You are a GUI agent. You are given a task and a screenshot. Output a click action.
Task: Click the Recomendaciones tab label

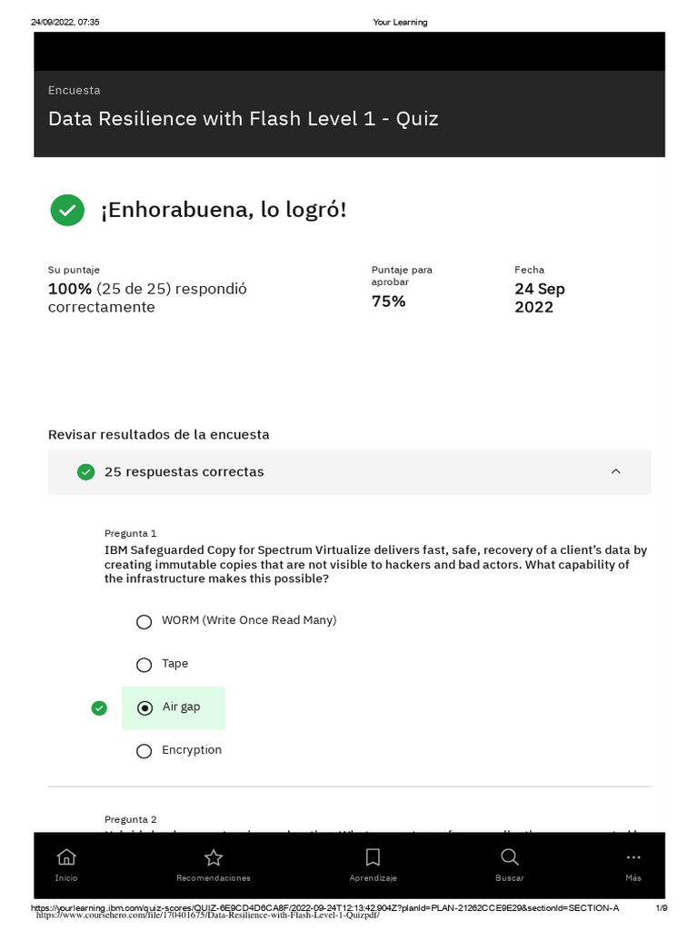(x=213, y=878)
